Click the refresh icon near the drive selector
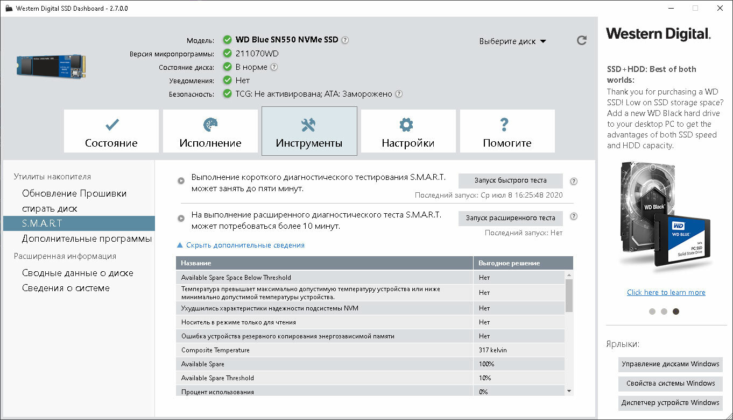Image resolution: width=733 pixels, height=420 pixels. point(581,40)
